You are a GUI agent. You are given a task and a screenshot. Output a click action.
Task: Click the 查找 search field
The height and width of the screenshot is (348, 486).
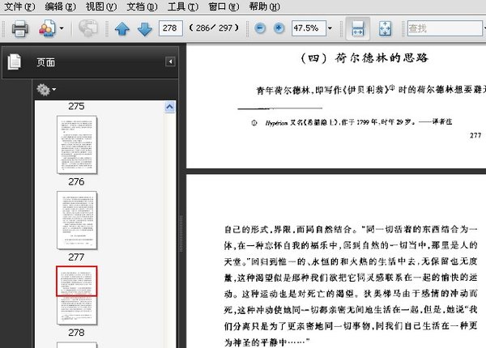pos(445,28)
